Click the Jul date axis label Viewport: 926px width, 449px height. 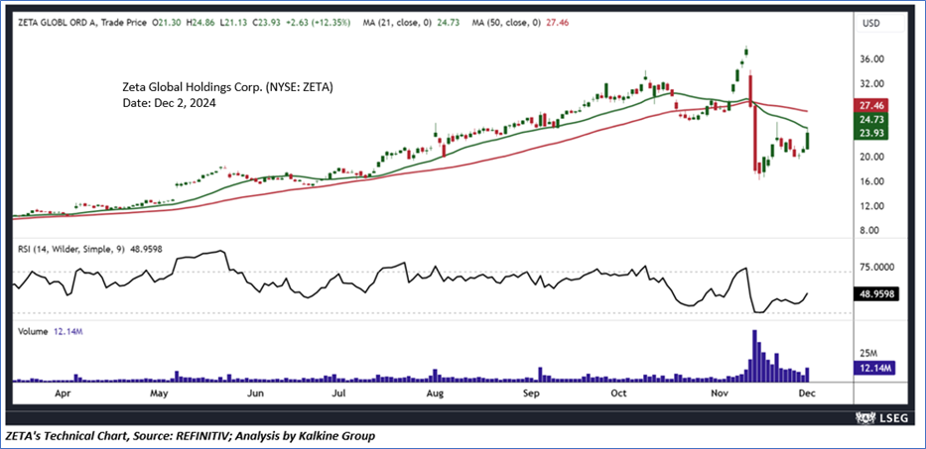tap(337, 393)
